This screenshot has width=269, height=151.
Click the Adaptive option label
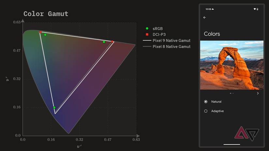point(217,111)
